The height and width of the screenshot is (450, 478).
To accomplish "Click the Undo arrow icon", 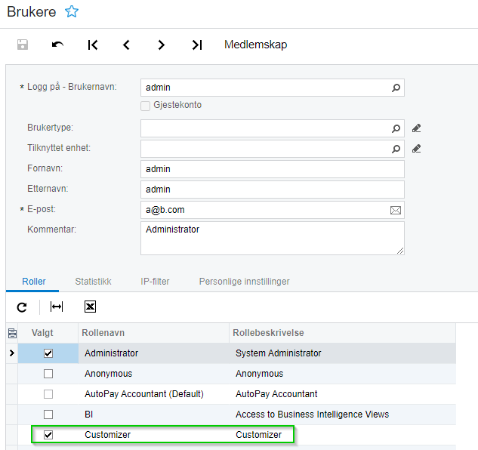I will tap(57, 45).
